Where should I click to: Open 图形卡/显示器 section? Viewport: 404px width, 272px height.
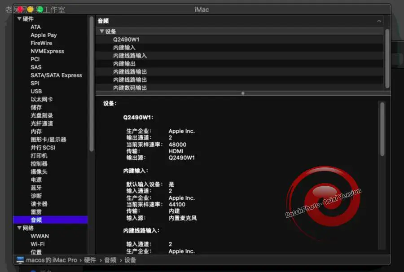pos(48,139)
